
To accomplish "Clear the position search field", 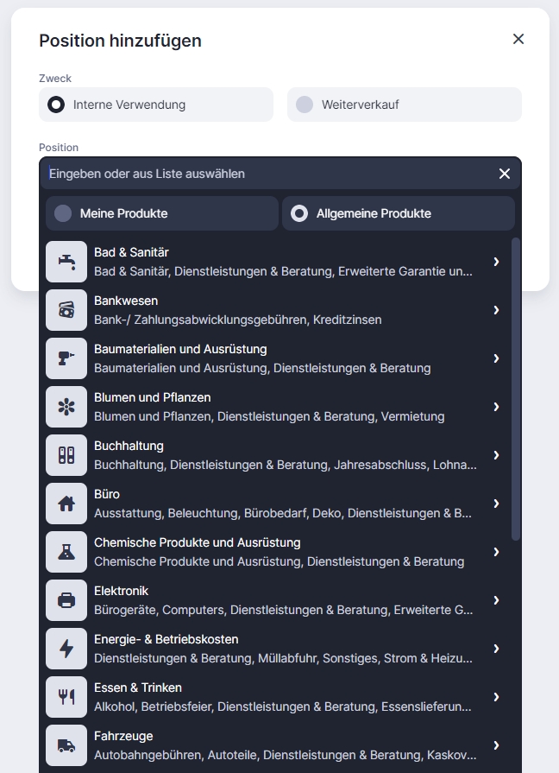I will point(505,174).
